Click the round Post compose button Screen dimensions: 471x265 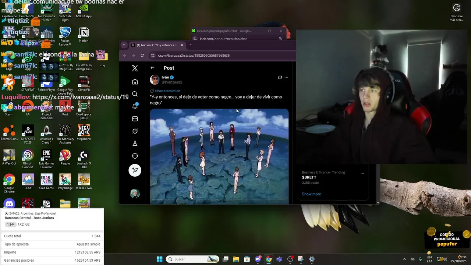tap(135, 170)
